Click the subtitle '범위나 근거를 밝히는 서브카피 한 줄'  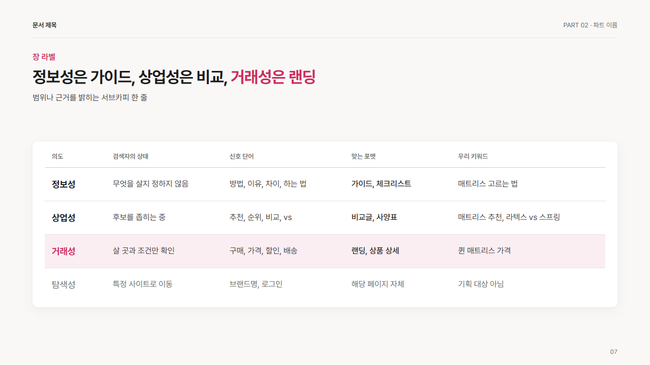click(90, 97)
